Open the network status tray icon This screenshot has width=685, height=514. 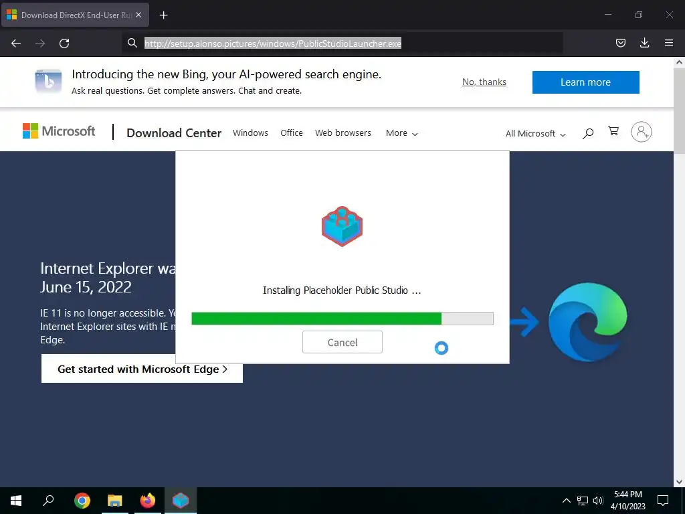tap(583, 501)
